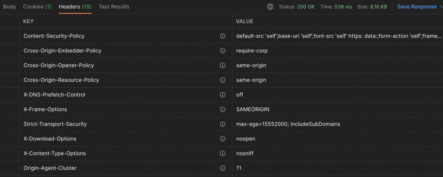Show info for Cross-Origin-Opener-Policy header
The width and height of the screenshot is (443, 177).
223,66
